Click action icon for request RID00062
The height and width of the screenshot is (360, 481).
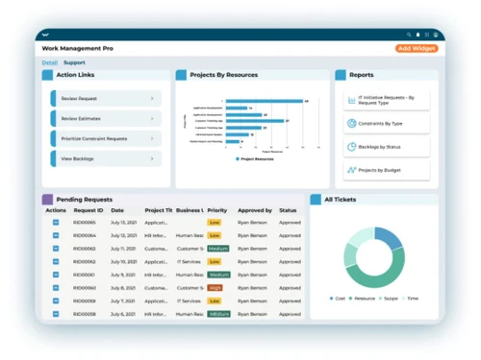pos(56,262)
